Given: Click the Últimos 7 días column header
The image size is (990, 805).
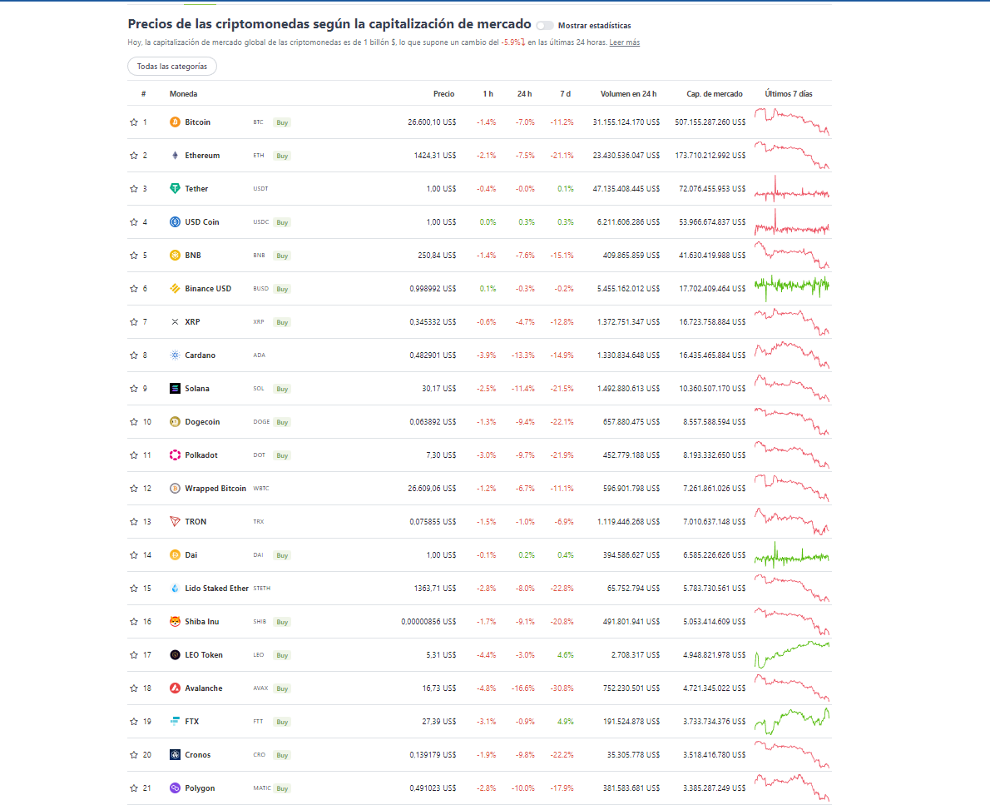Looking at the screenshot, I should (x=789, y=93).
